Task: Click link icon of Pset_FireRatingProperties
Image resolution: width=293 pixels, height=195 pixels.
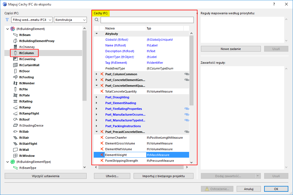Action: point(187,109)
